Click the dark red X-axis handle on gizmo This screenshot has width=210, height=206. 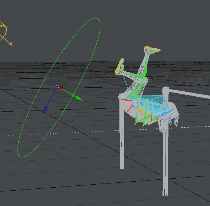tap(61, 88)
